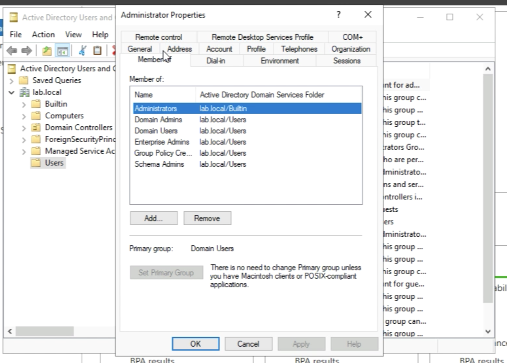Click the Forward arrow toolbar icon
Image resolution: width=507 pixels, height=363 pixels.
[27, 51]
